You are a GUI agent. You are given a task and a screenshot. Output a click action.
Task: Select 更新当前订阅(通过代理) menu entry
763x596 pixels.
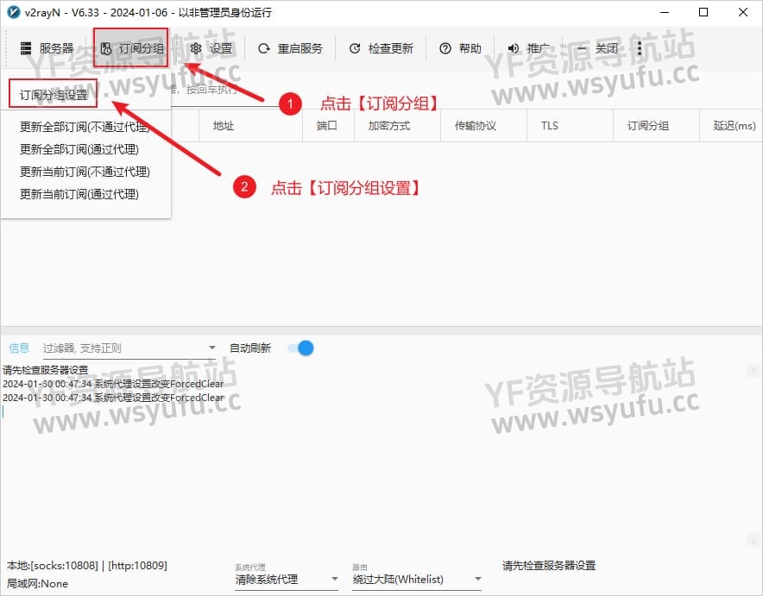(x=79, y=194)
